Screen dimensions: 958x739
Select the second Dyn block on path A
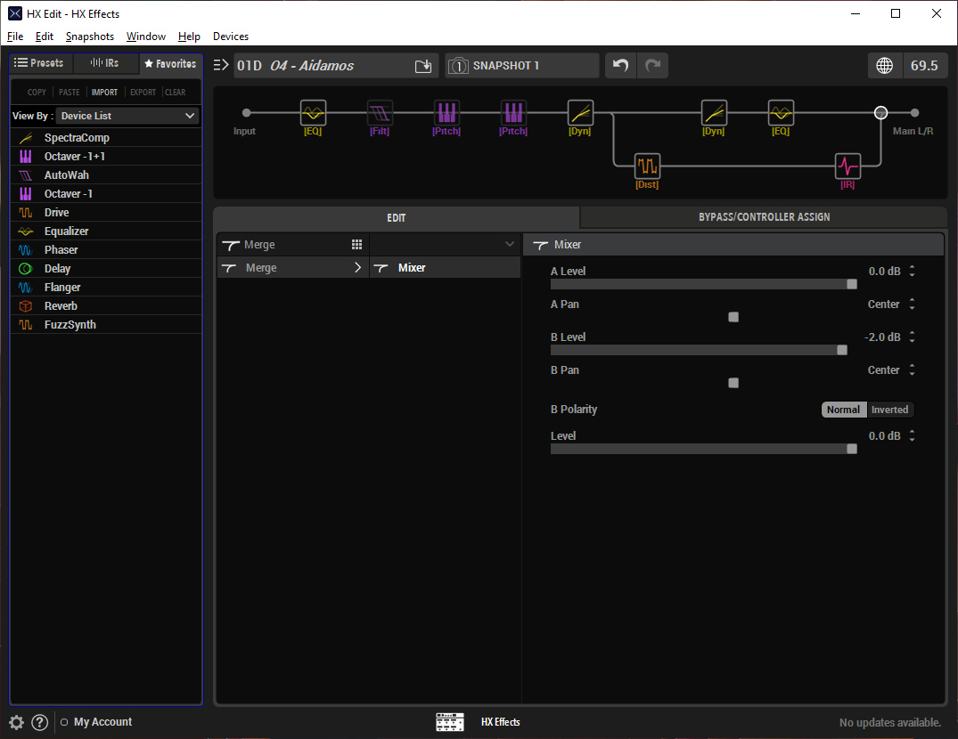pyautogui.click(x=714, y=113)
